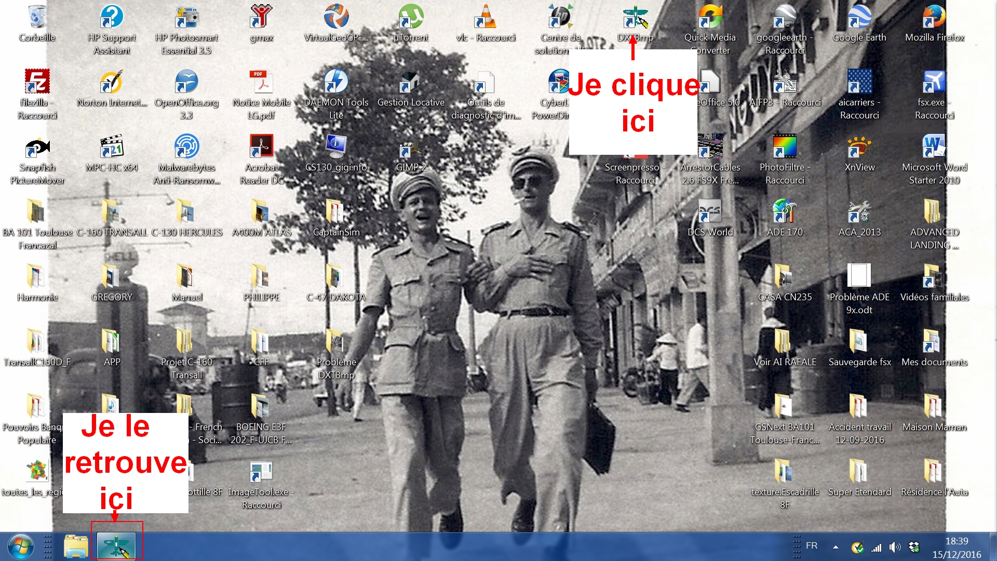Launch vlc - Raccourci shortcut

pos(486,17)
